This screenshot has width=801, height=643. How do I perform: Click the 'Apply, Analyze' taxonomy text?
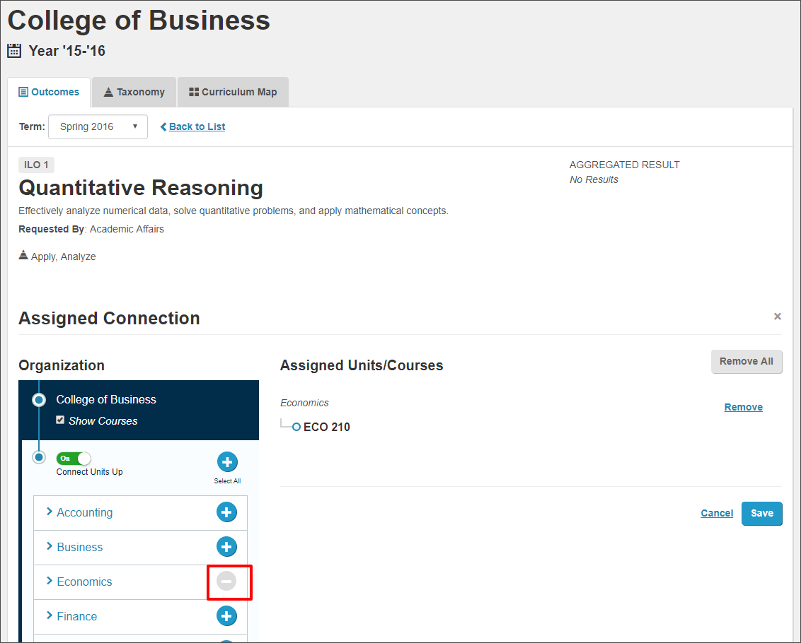click(x=64, y=256)
